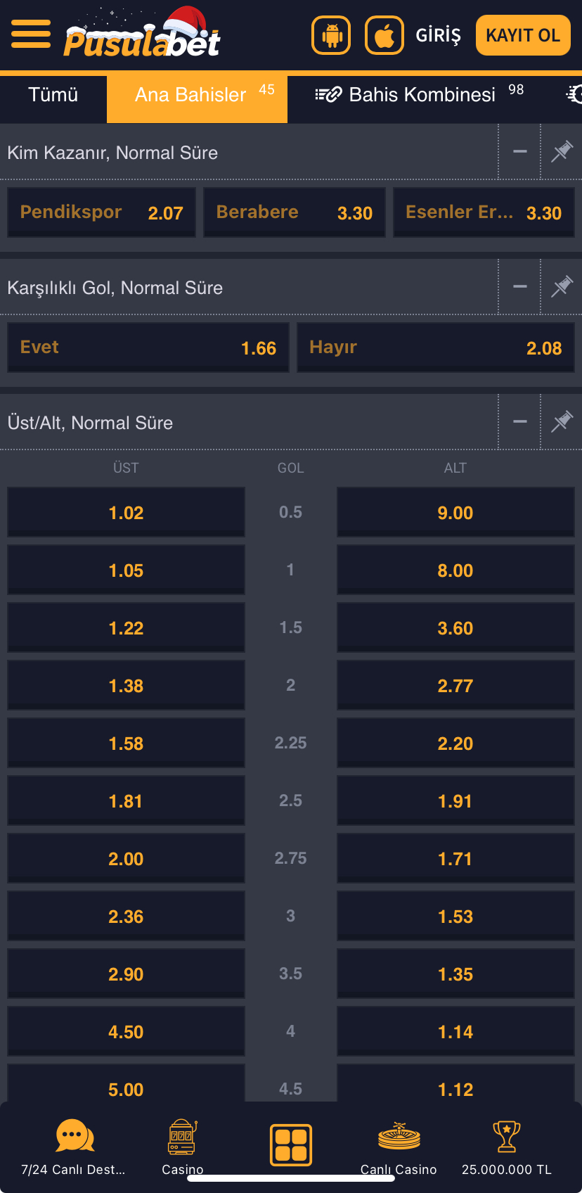Image resolution: width=582 pixels, height=1193 pixels.
Task: Click the KAYIT OL button
Action: tap(522, 33)
